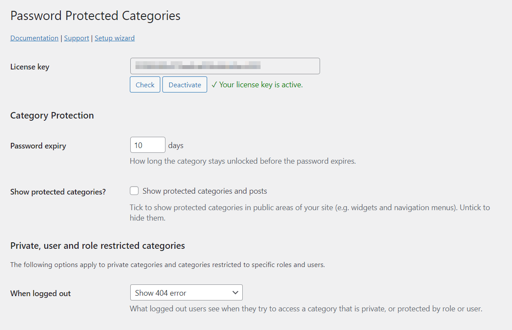Click the Password expiry days field showing 10
This screenshot has width=512, height=330.
147,145
